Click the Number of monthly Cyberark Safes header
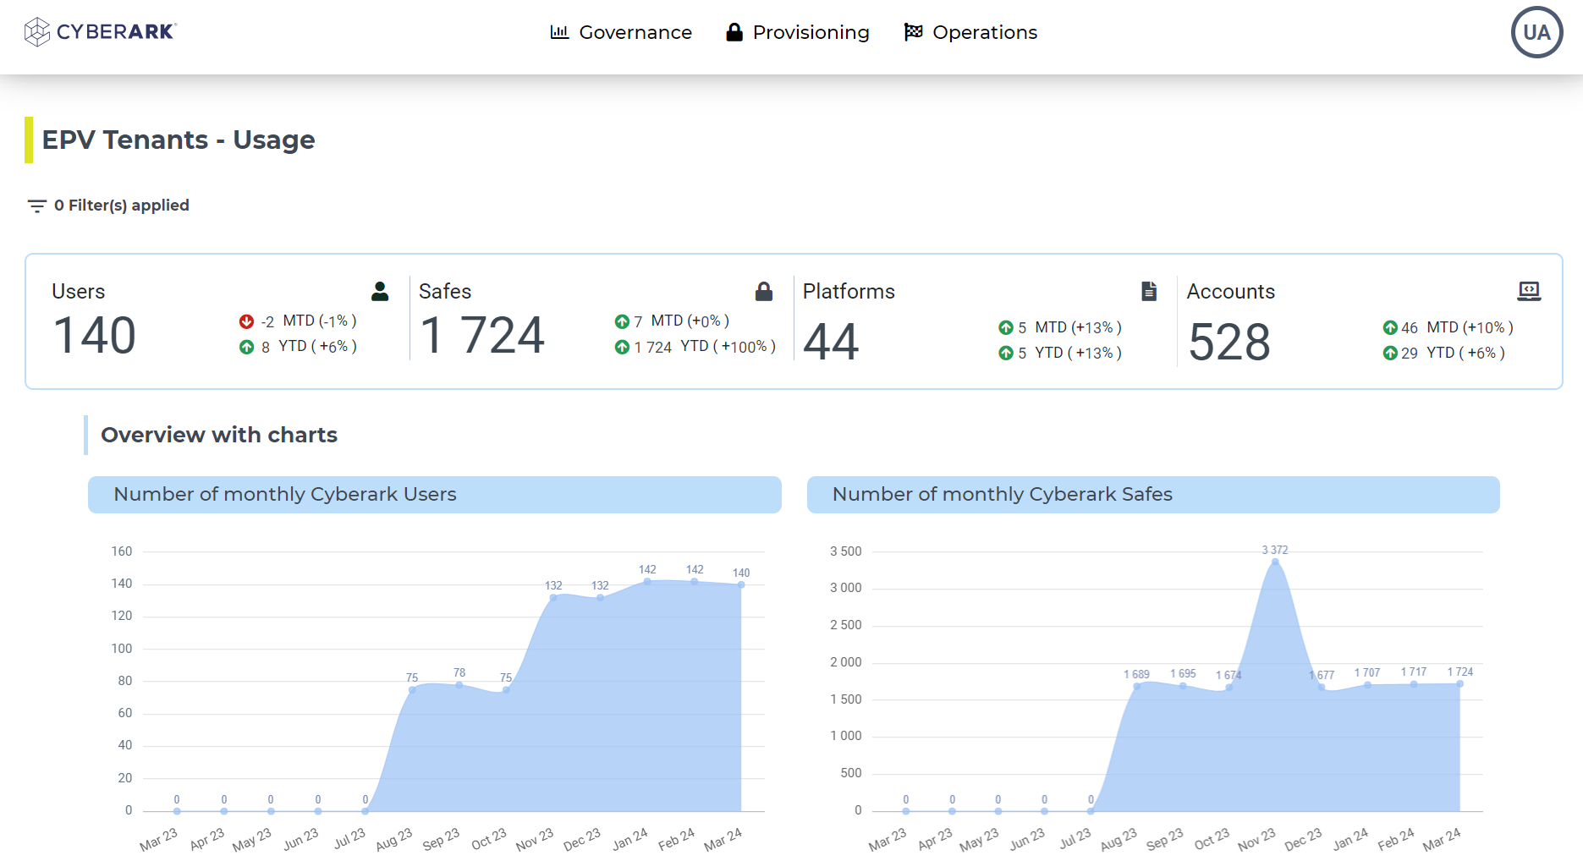1583x861 pixels. tap(1152, 495)
